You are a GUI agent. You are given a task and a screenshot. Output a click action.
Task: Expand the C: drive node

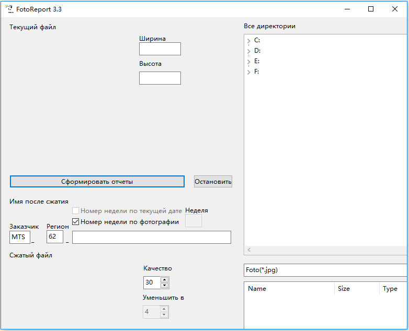click(x=248, y=41)
